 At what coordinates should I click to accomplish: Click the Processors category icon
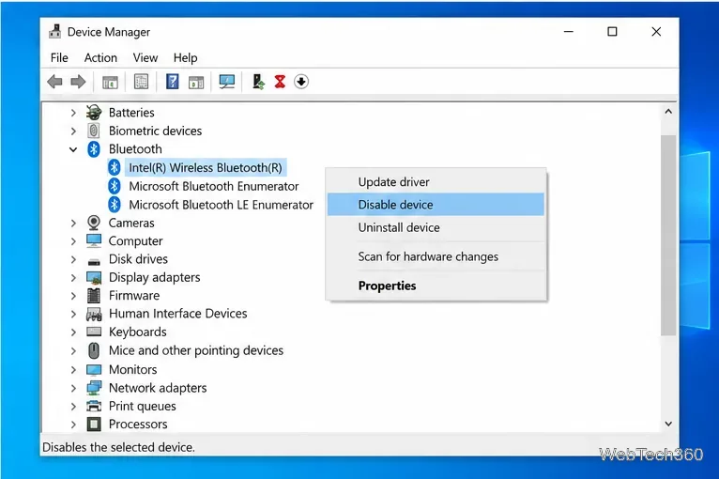pos(94,424)
